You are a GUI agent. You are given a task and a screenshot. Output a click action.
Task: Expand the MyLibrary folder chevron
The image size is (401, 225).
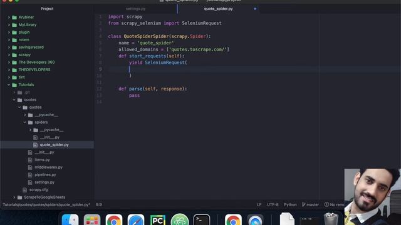pos(9,25)
